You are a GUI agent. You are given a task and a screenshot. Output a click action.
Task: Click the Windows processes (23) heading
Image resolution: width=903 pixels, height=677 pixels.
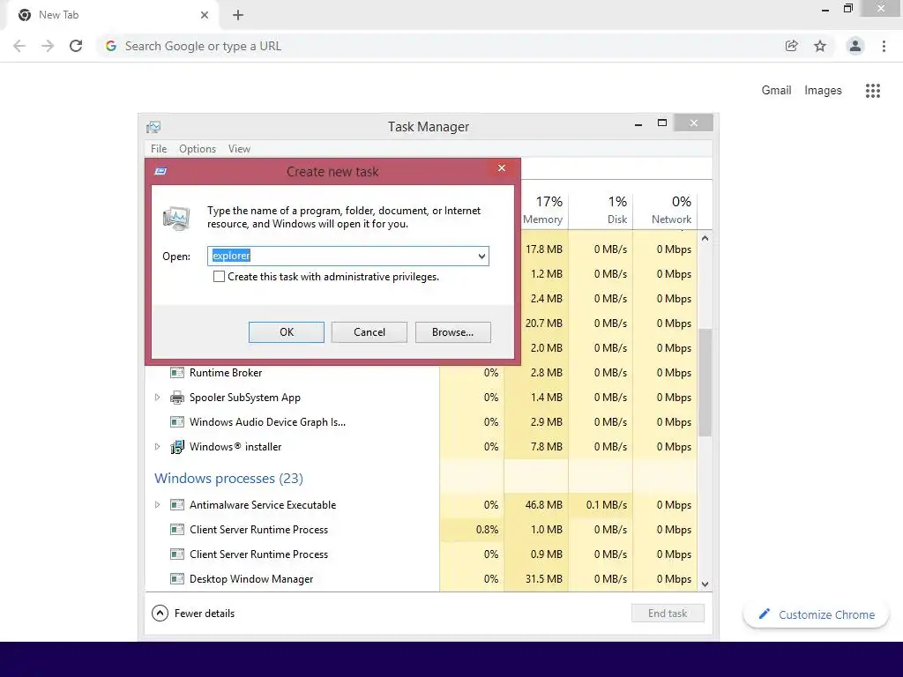tap(228, 479)
